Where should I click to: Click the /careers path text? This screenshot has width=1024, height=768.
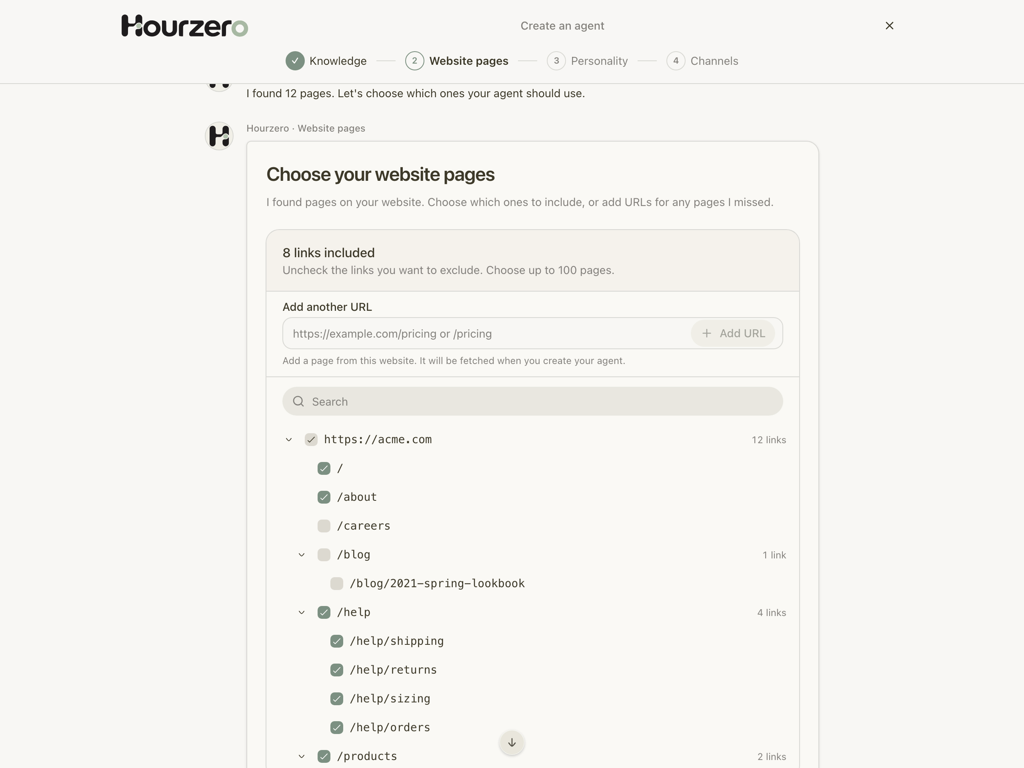(x=364, y=526)
